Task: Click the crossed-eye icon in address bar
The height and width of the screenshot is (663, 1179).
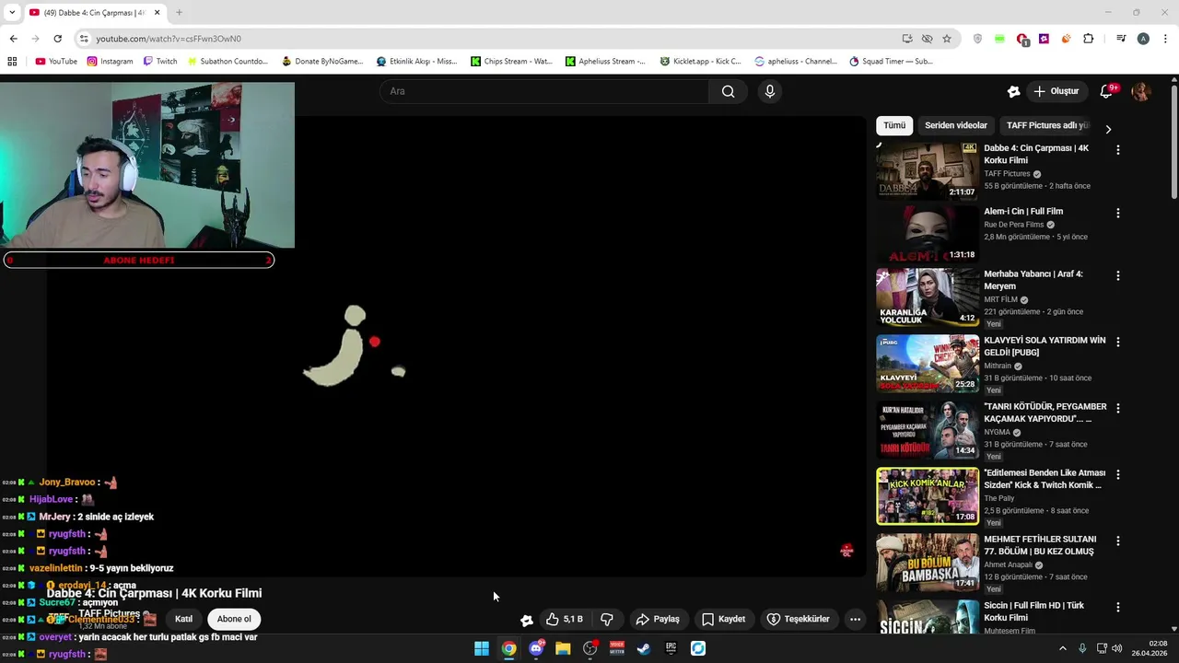Action: point(927,39)
